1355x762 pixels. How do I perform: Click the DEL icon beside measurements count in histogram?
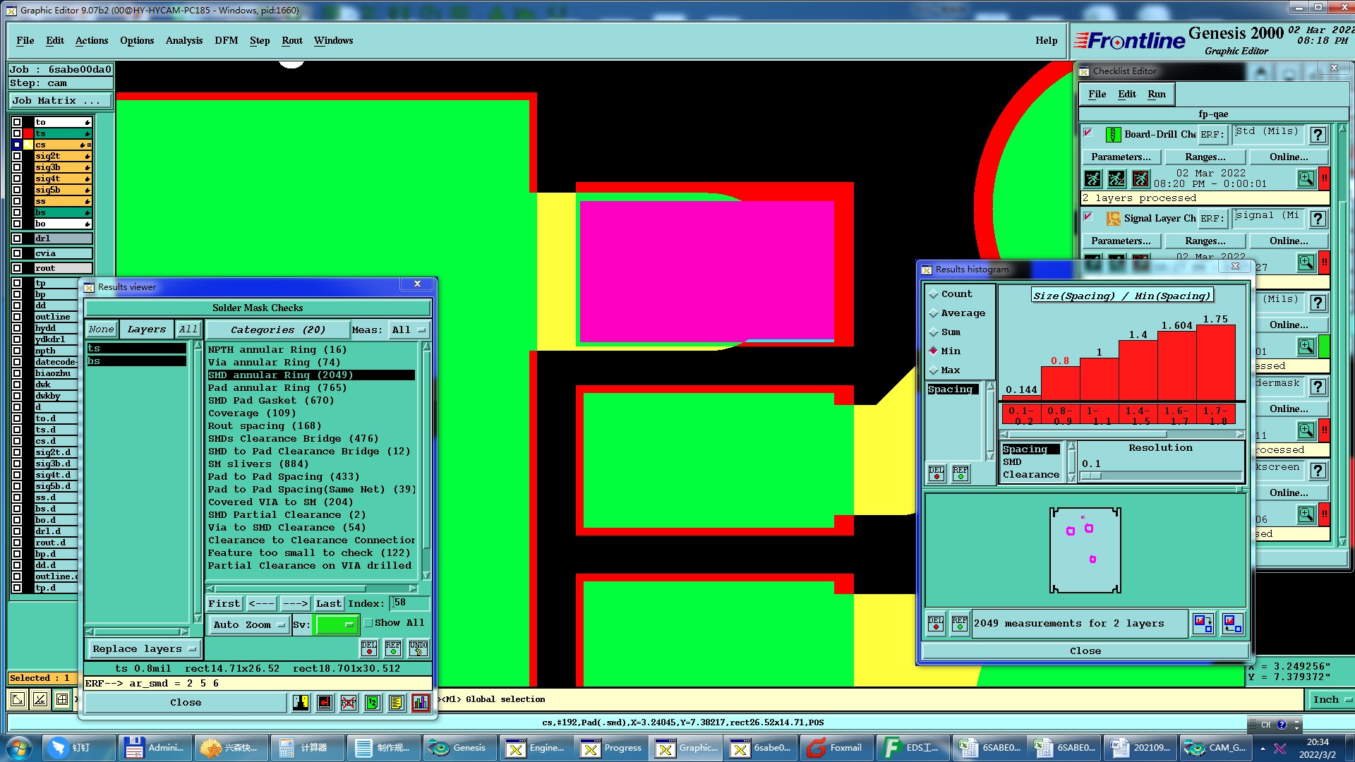[x=936, y=624]
